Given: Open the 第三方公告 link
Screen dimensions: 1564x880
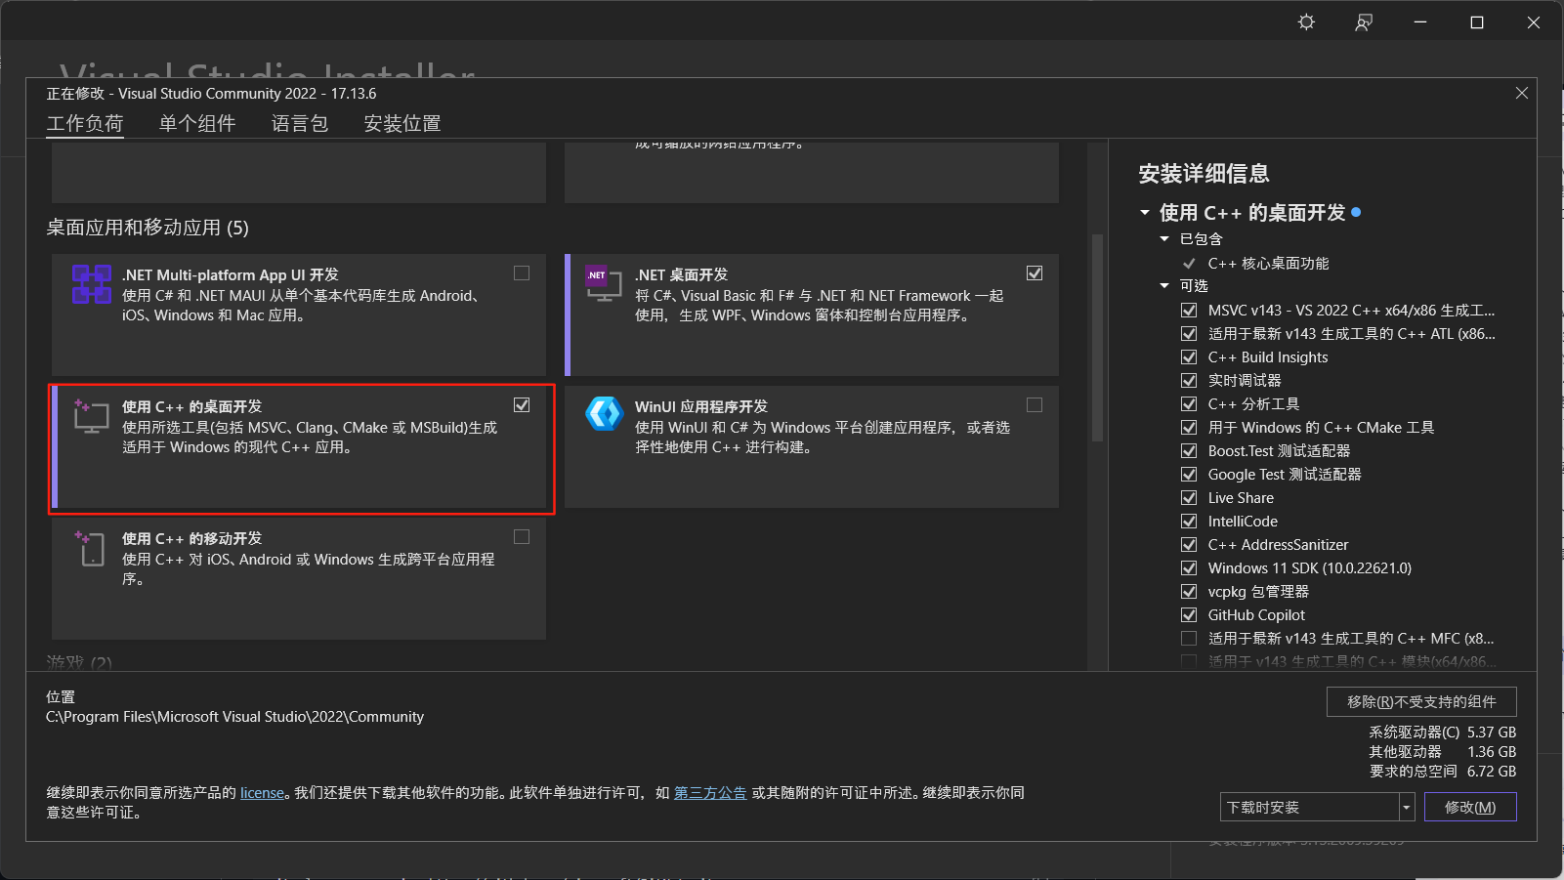Looking at the screenshot, I should point(710,793).
